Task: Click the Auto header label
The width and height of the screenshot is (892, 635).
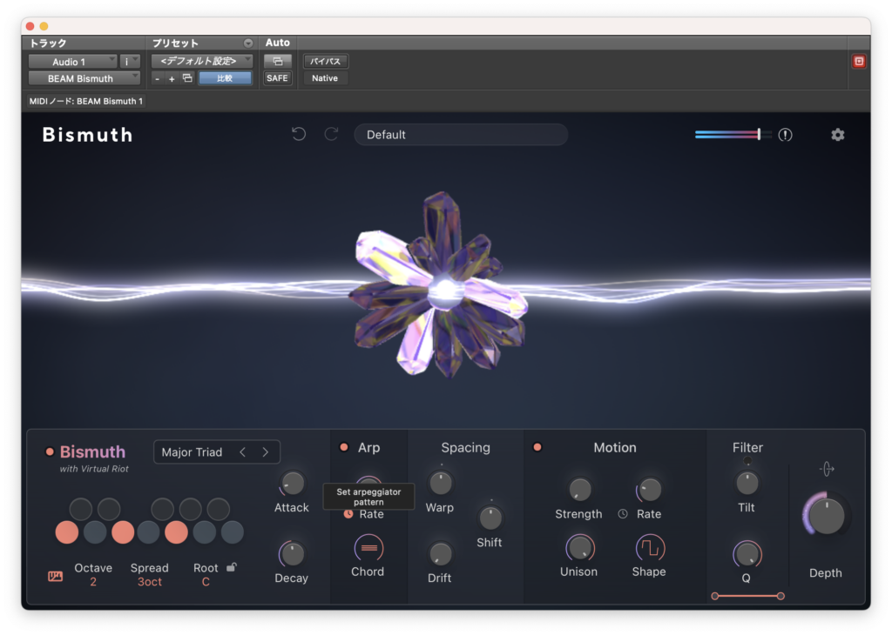Action: 278,43
